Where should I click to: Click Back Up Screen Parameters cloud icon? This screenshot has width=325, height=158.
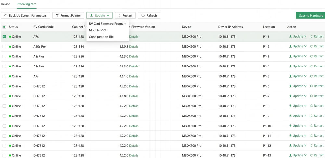coord(6,16)
